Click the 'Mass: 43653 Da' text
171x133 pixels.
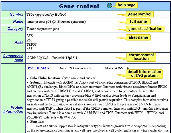click(x=117, y=68)
